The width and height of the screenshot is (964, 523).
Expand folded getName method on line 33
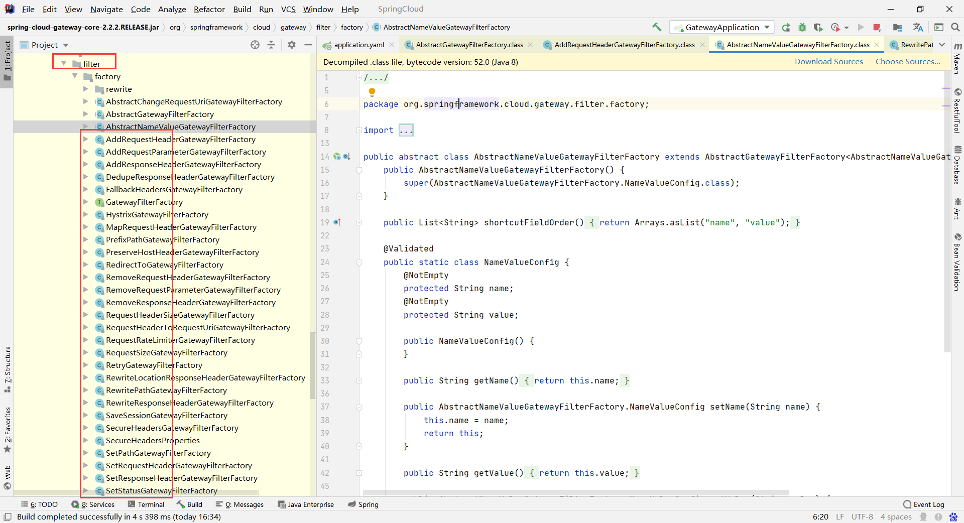click(x=359, y=380)
